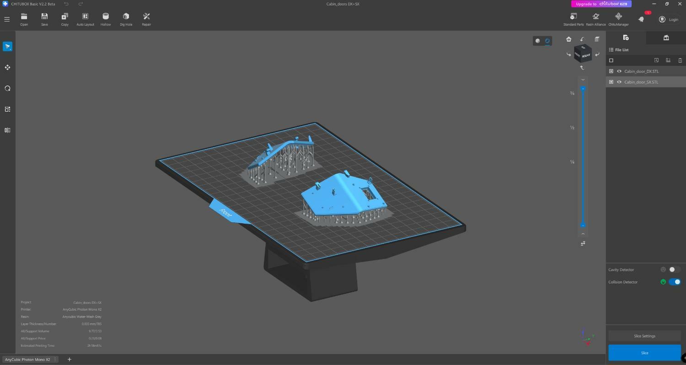Click the chevron above the layer slider
Viewport: 686px width, 365px height.
[583, 80]
